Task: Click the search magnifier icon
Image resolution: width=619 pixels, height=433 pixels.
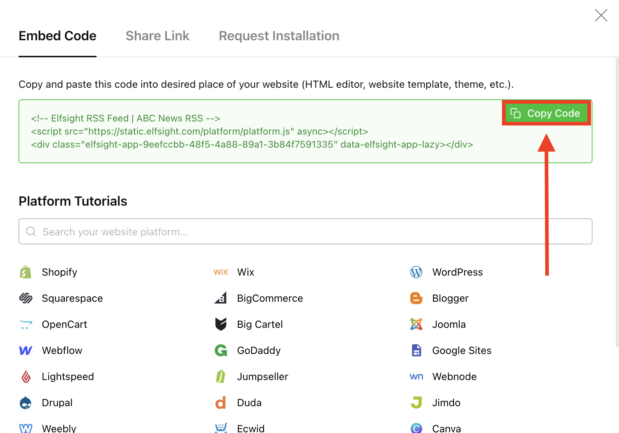Action: pyautogui.click(x=31, y=231)
